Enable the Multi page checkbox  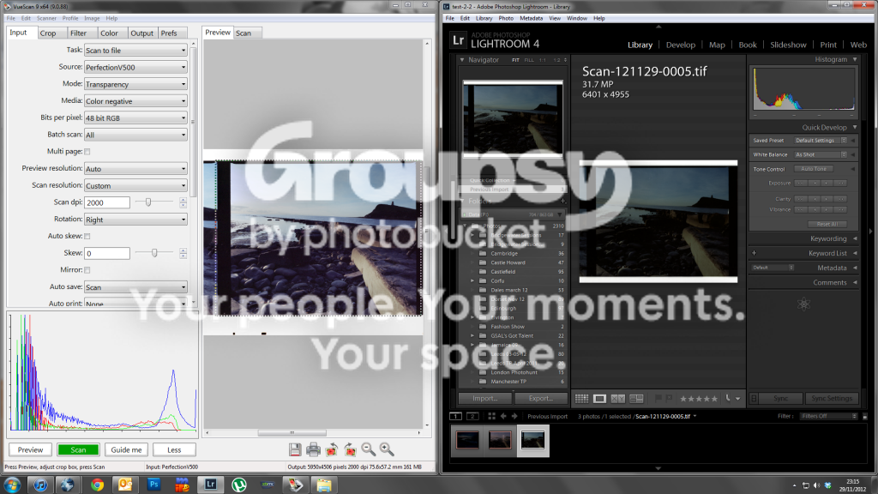coord(87,152)
